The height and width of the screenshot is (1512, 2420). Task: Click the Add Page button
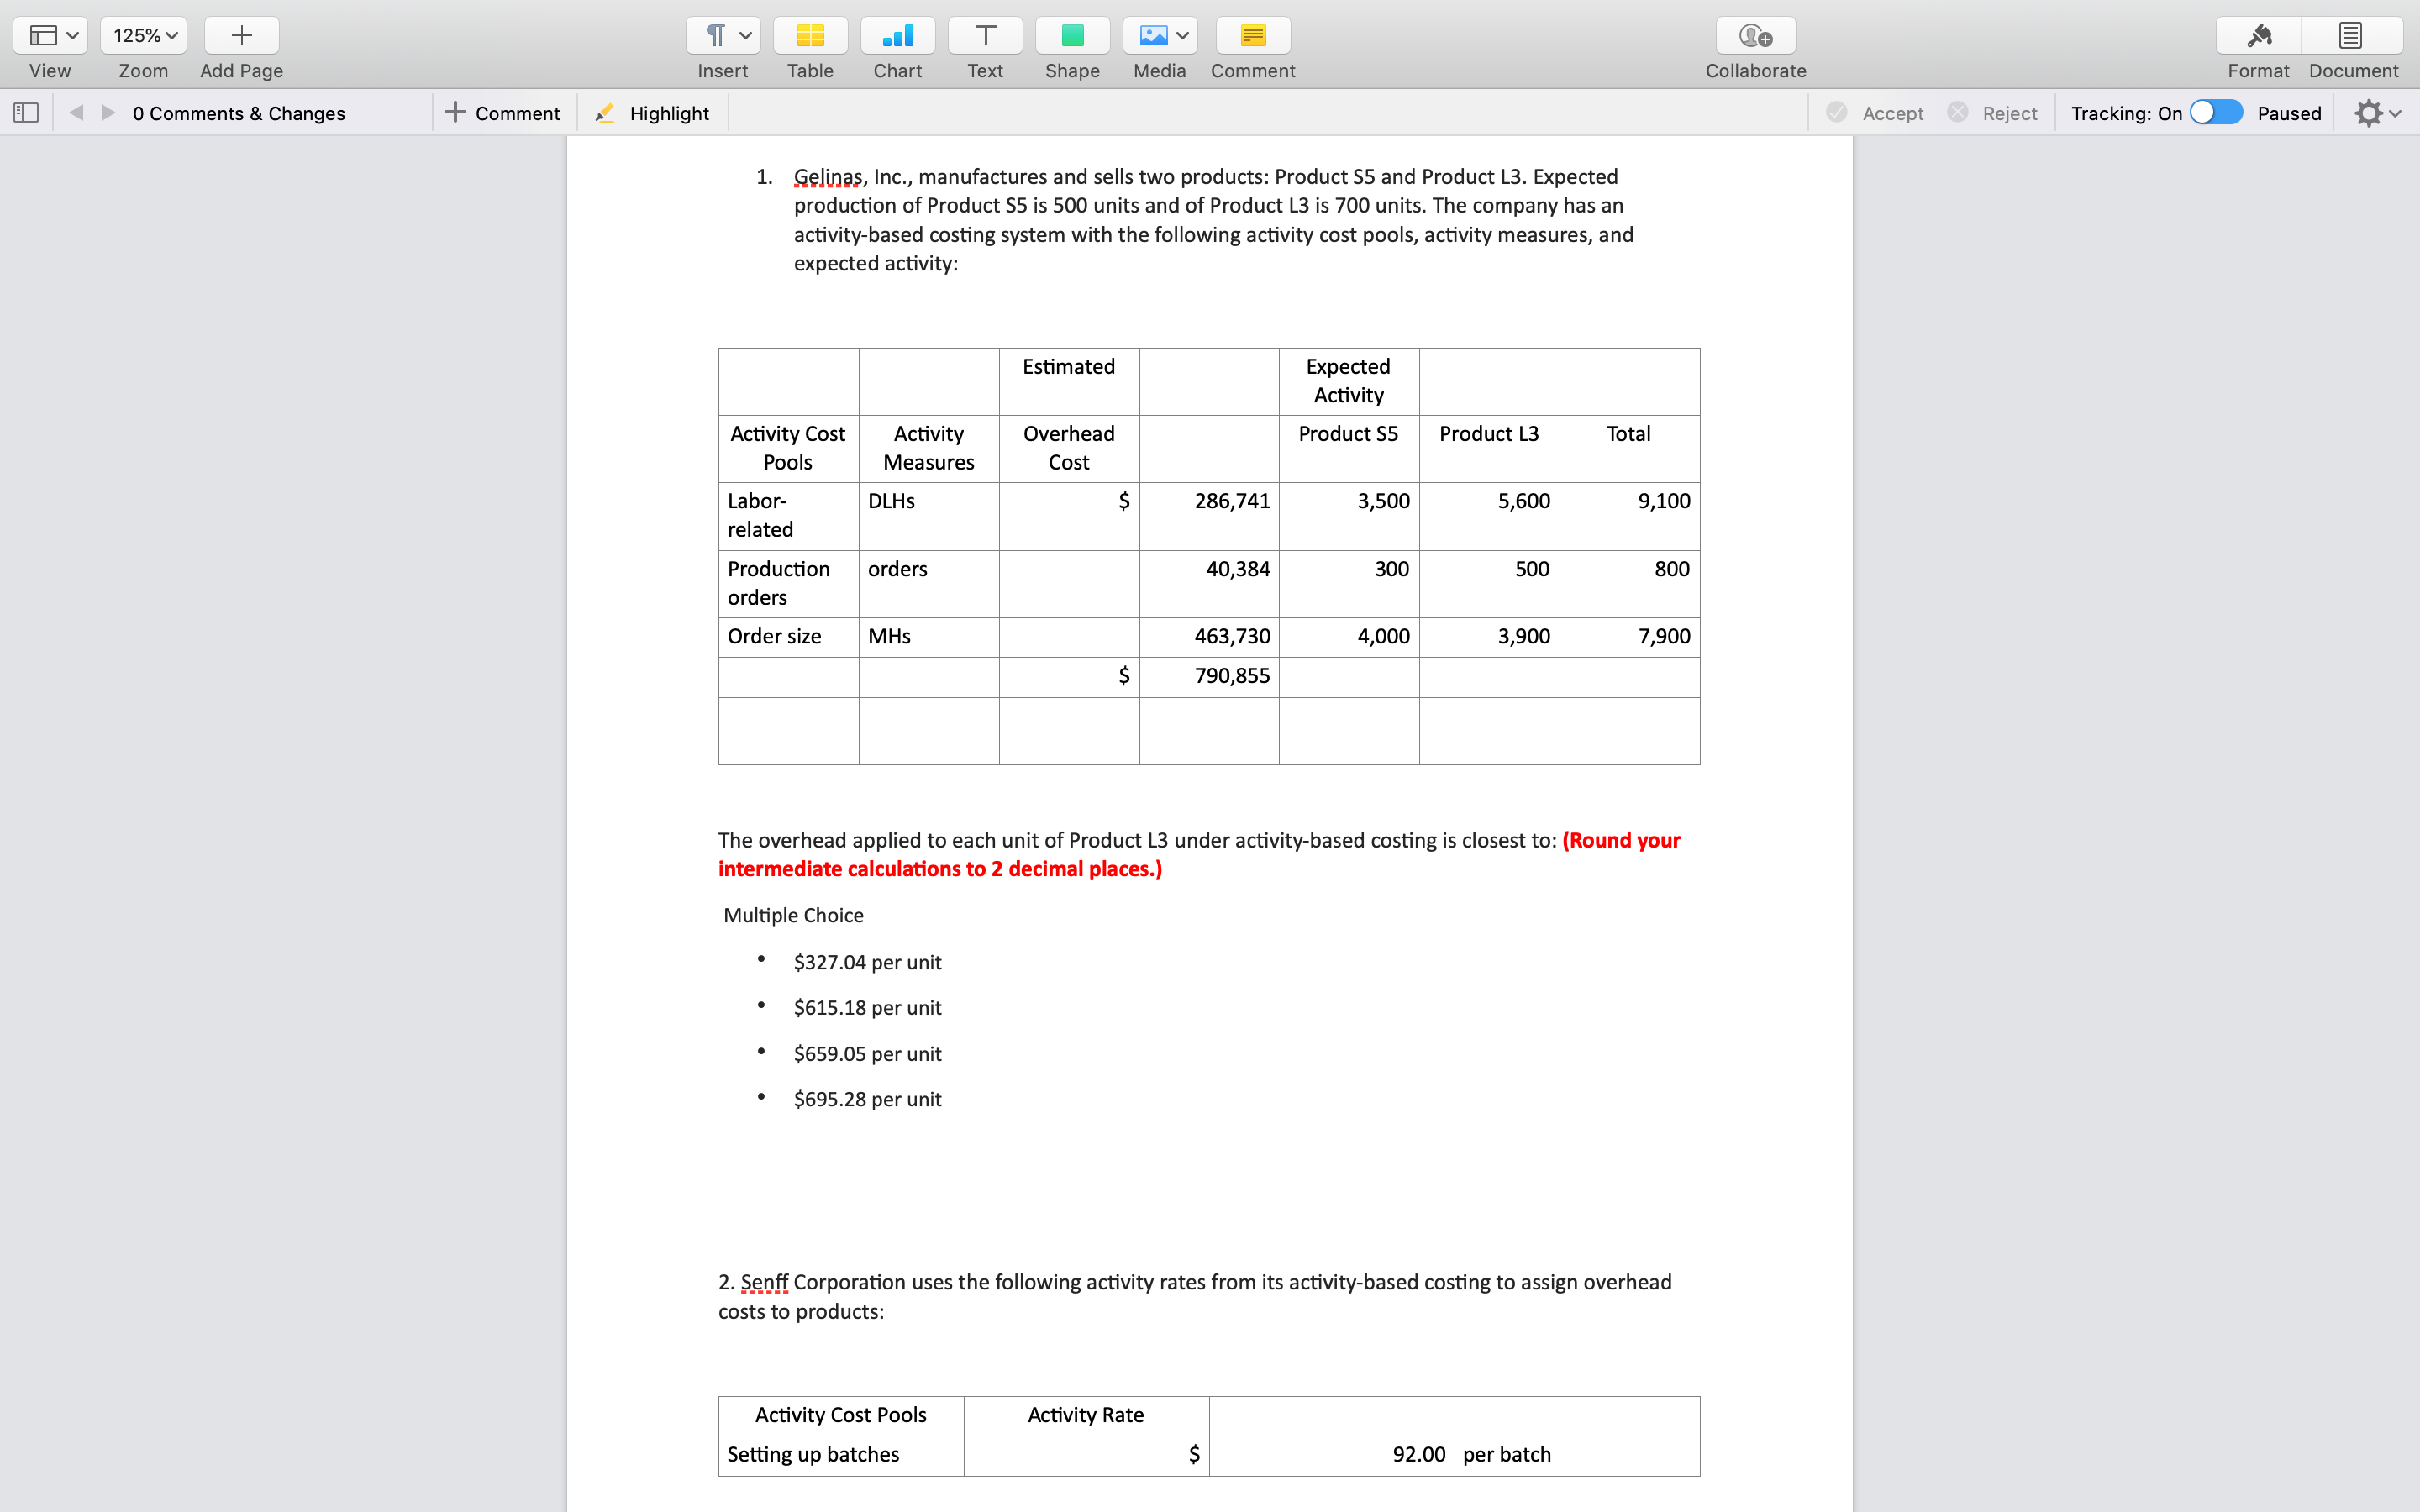(x=241, y=36)
